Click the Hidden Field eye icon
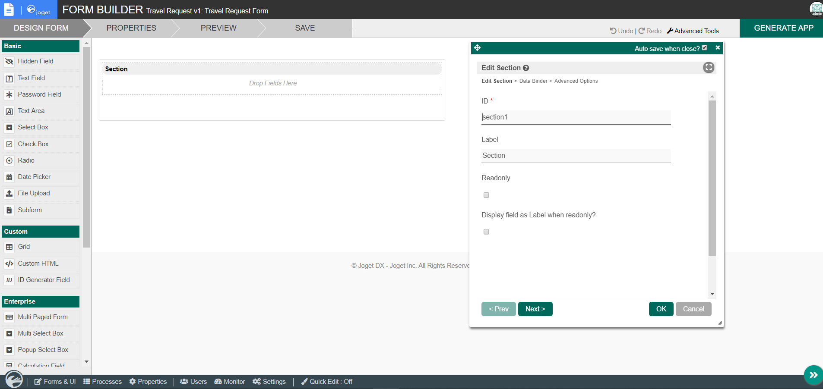This screenshot has height=389, width=823. point(9,62)
